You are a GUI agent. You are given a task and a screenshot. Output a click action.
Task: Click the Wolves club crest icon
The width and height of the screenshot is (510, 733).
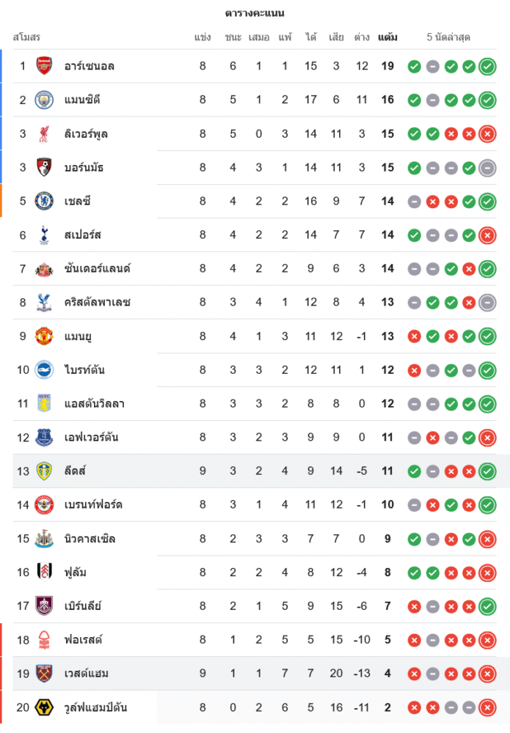pos(44,707)
